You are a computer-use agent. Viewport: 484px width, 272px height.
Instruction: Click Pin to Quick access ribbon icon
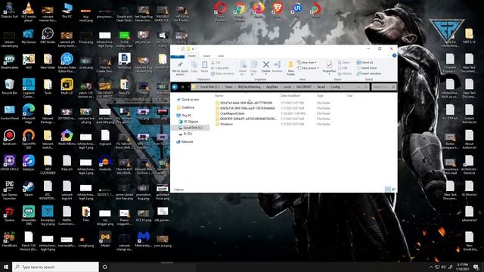pyautogui.click(x=180, y=68)
